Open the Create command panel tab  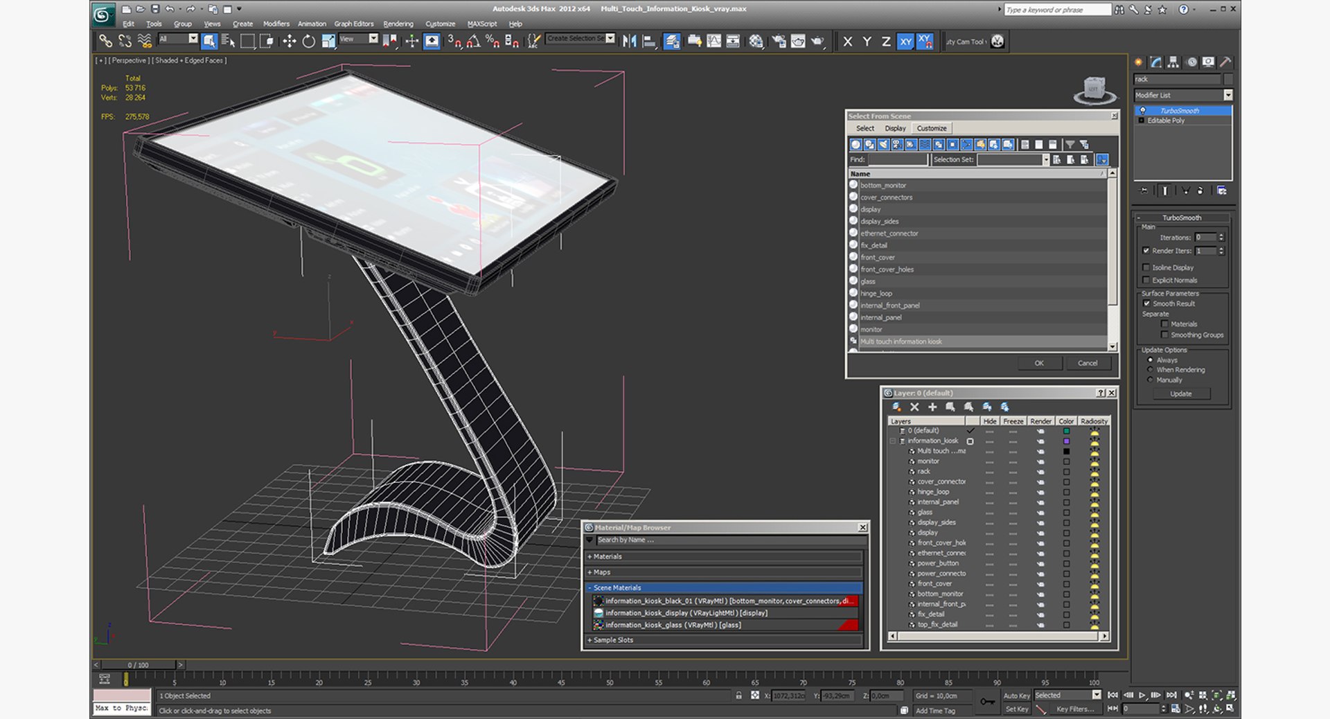coord(1138,62)
